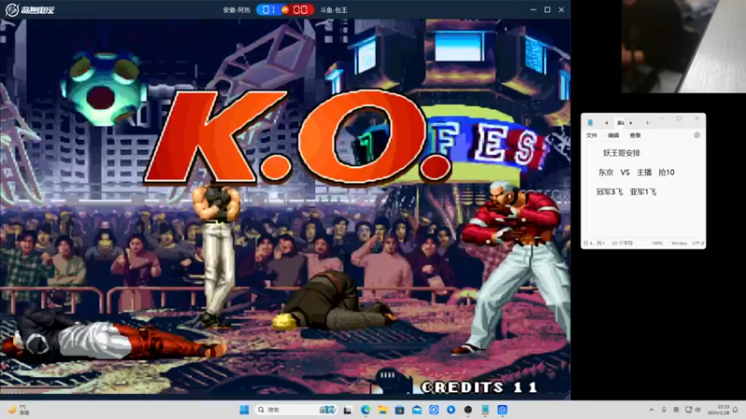746x419 pixels.
Task: Click the Notepad app icon in title bar
Action: pos(590,123)
